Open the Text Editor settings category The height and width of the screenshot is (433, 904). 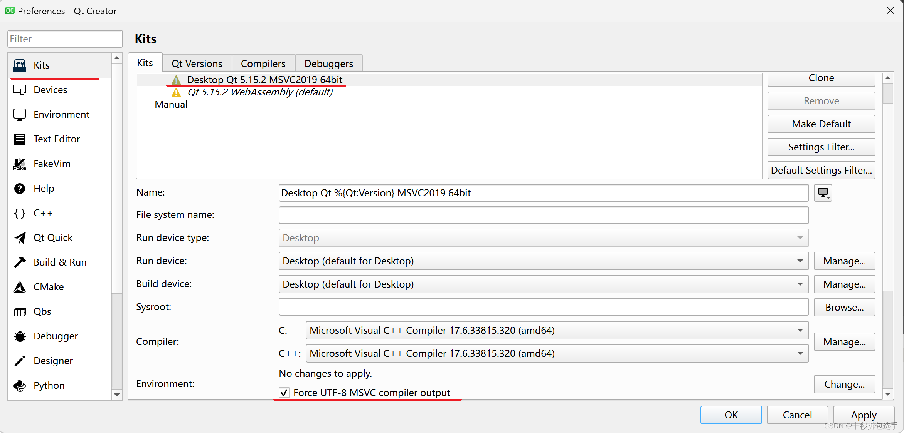pos(60,139)
